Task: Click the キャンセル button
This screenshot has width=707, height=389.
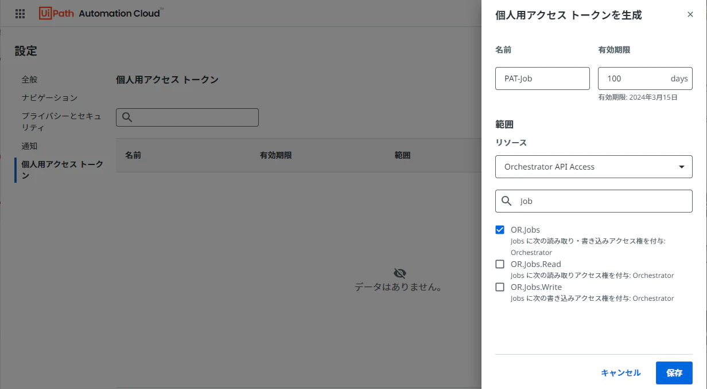Action: pyautogui.click(x=621, y=373)
